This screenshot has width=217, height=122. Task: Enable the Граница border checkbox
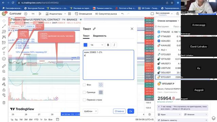click(x=84, y=92)
